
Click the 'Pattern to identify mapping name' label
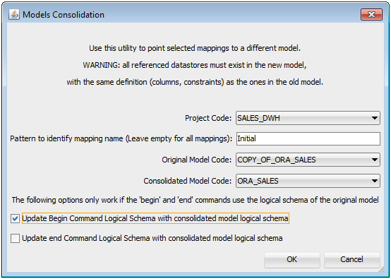tap(121, 138)
